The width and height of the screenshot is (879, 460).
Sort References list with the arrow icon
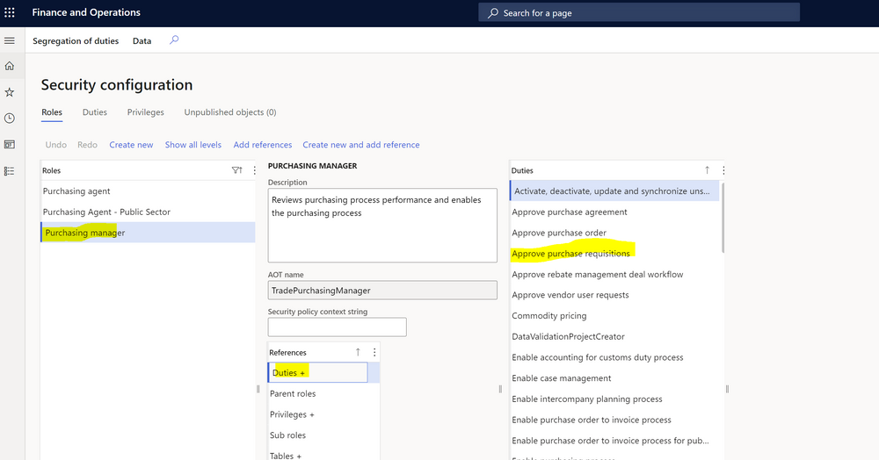click(358, 352)
